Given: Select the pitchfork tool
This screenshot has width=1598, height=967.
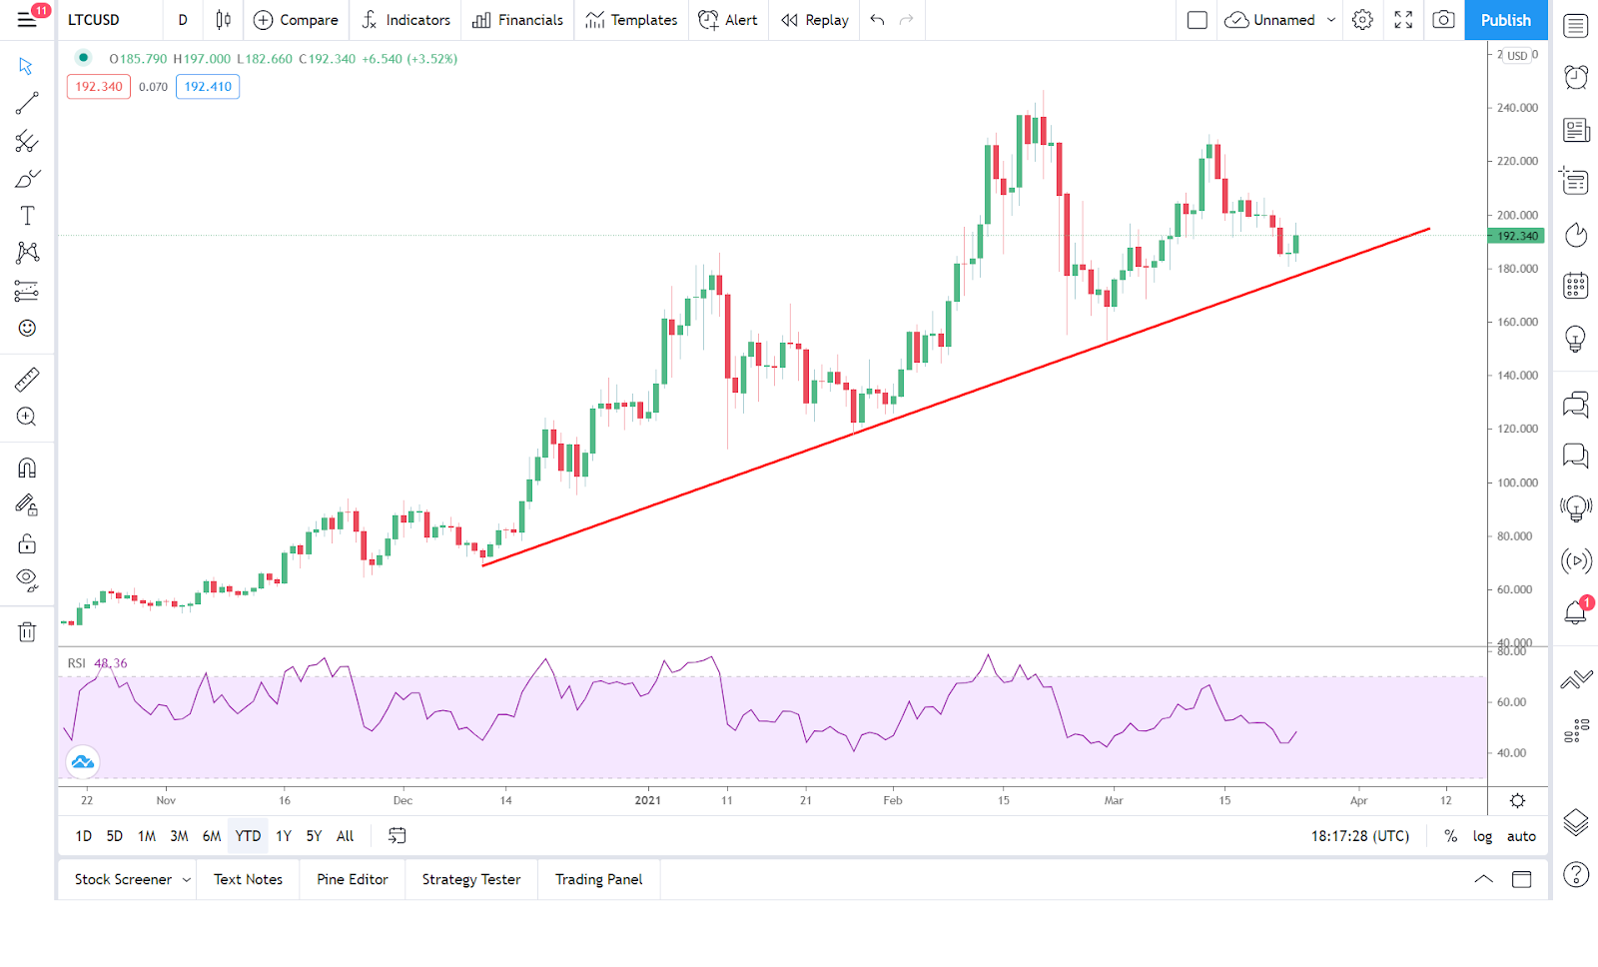Looking at the screenshot, I should (x=27, y=141).
